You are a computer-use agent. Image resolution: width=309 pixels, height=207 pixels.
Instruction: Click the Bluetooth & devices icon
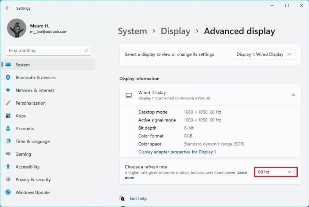click(8, 77)
